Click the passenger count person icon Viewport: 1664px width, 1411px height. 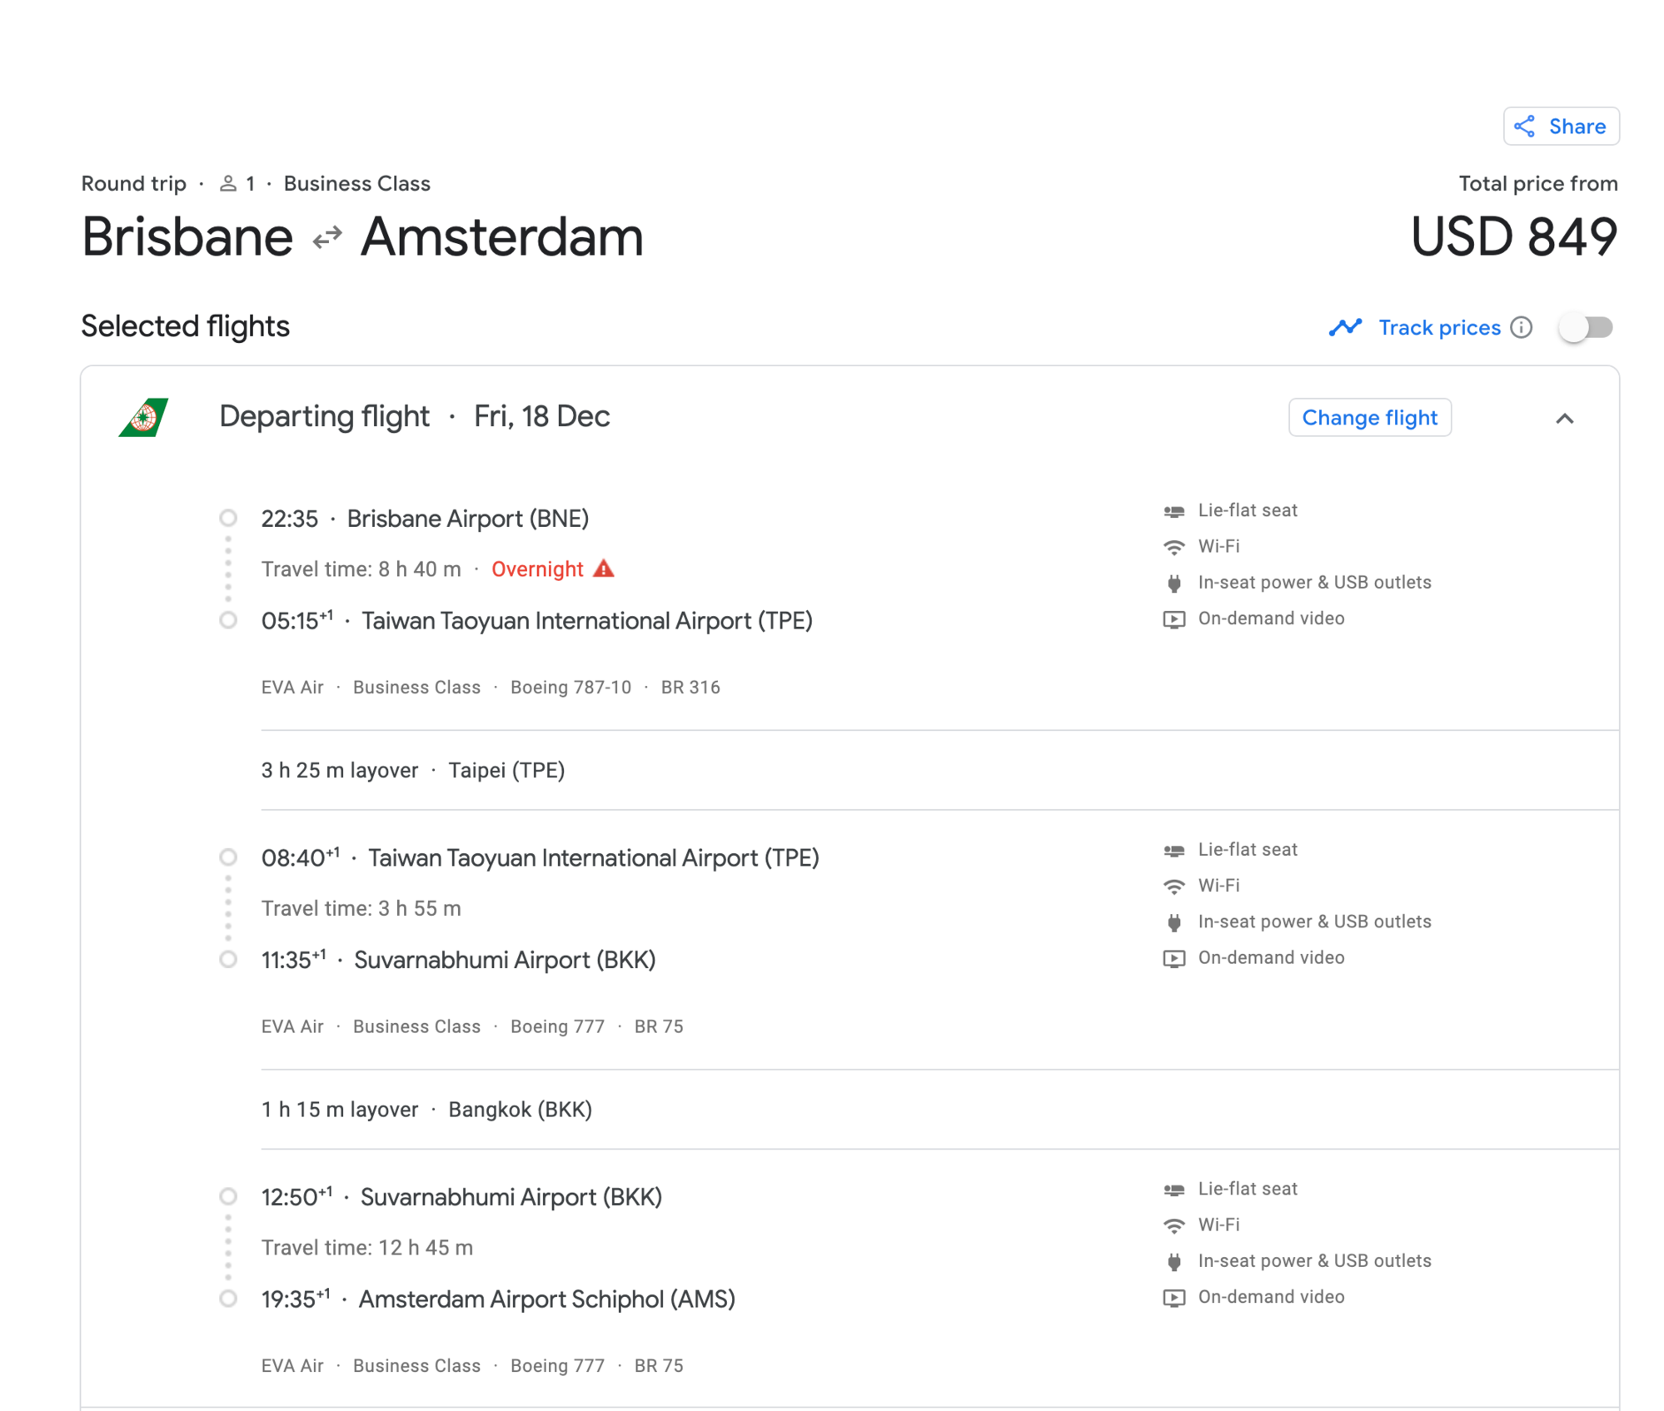coord(227,184)
